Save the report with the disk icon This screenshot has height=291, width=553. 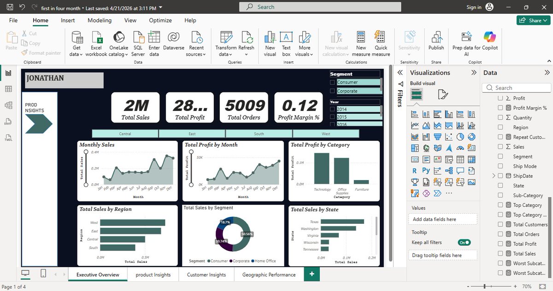pos(10,7)
